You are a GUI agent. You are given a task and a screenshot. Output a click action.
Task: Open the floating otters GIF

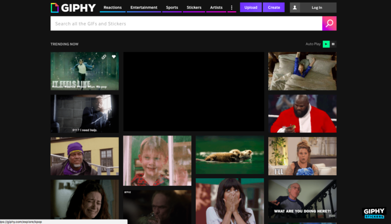[x=230, y=155]
